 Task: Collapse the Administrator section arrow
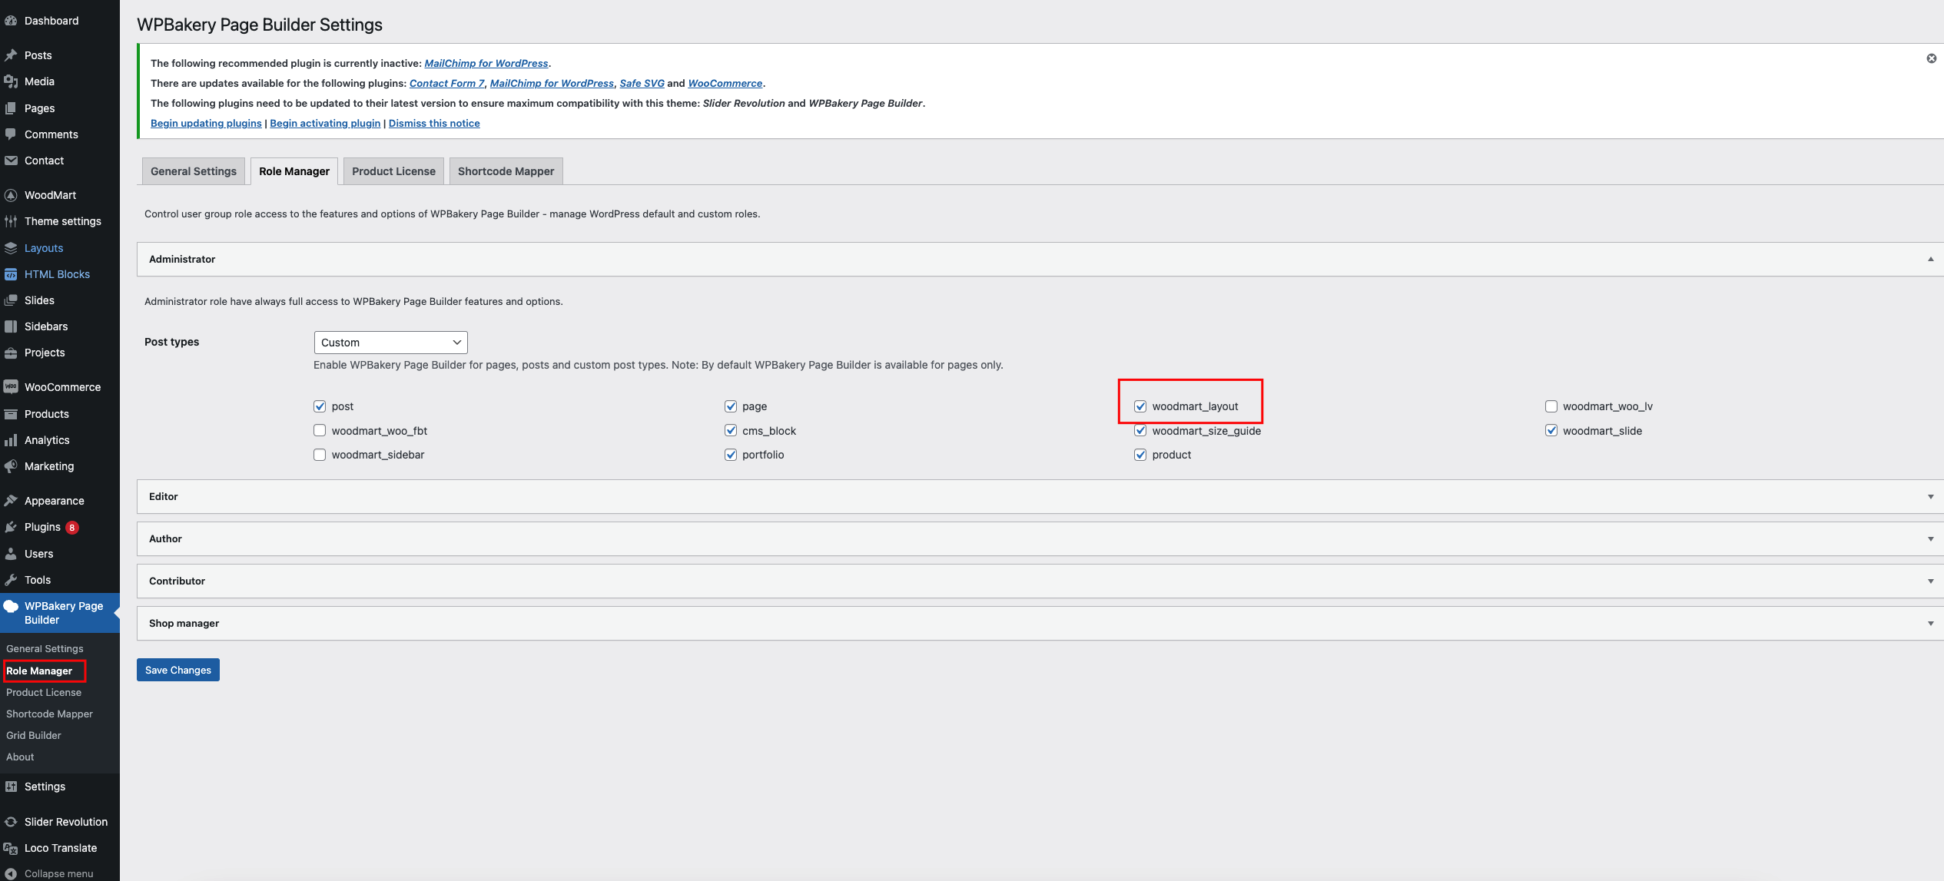point(1930,260)
